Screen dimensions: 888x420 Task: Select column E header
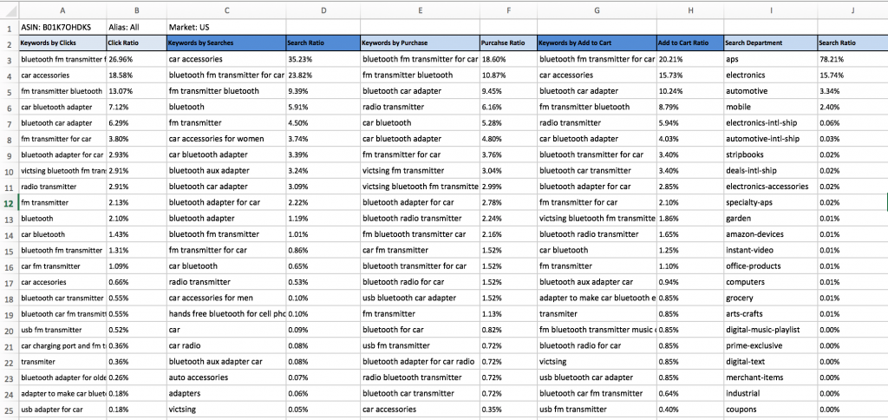[x=421, y=10]
